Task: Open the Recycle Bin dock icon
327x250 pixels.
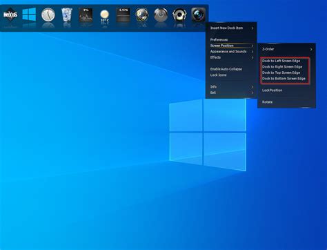Action: [x=67, y=15]
